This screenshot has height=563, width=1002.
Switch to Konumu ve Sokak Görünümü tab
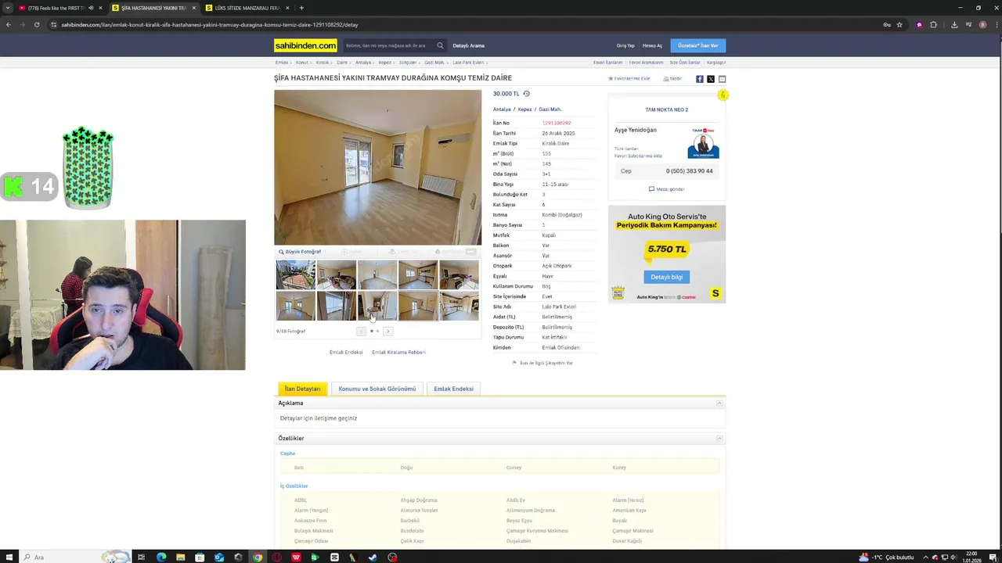tap(377, 389)
